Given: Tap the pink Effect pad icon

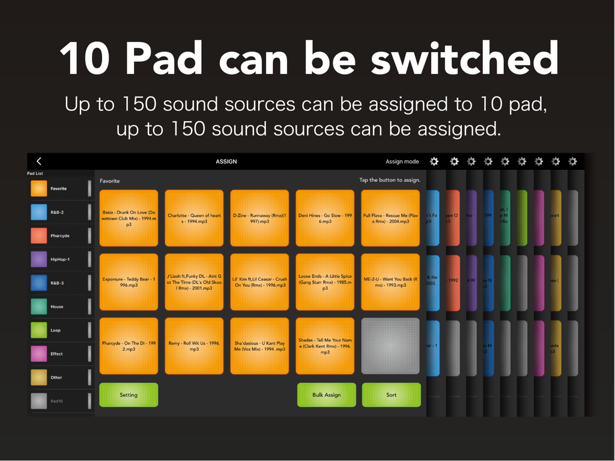Looking at the screenshot, I should point(38,354).
